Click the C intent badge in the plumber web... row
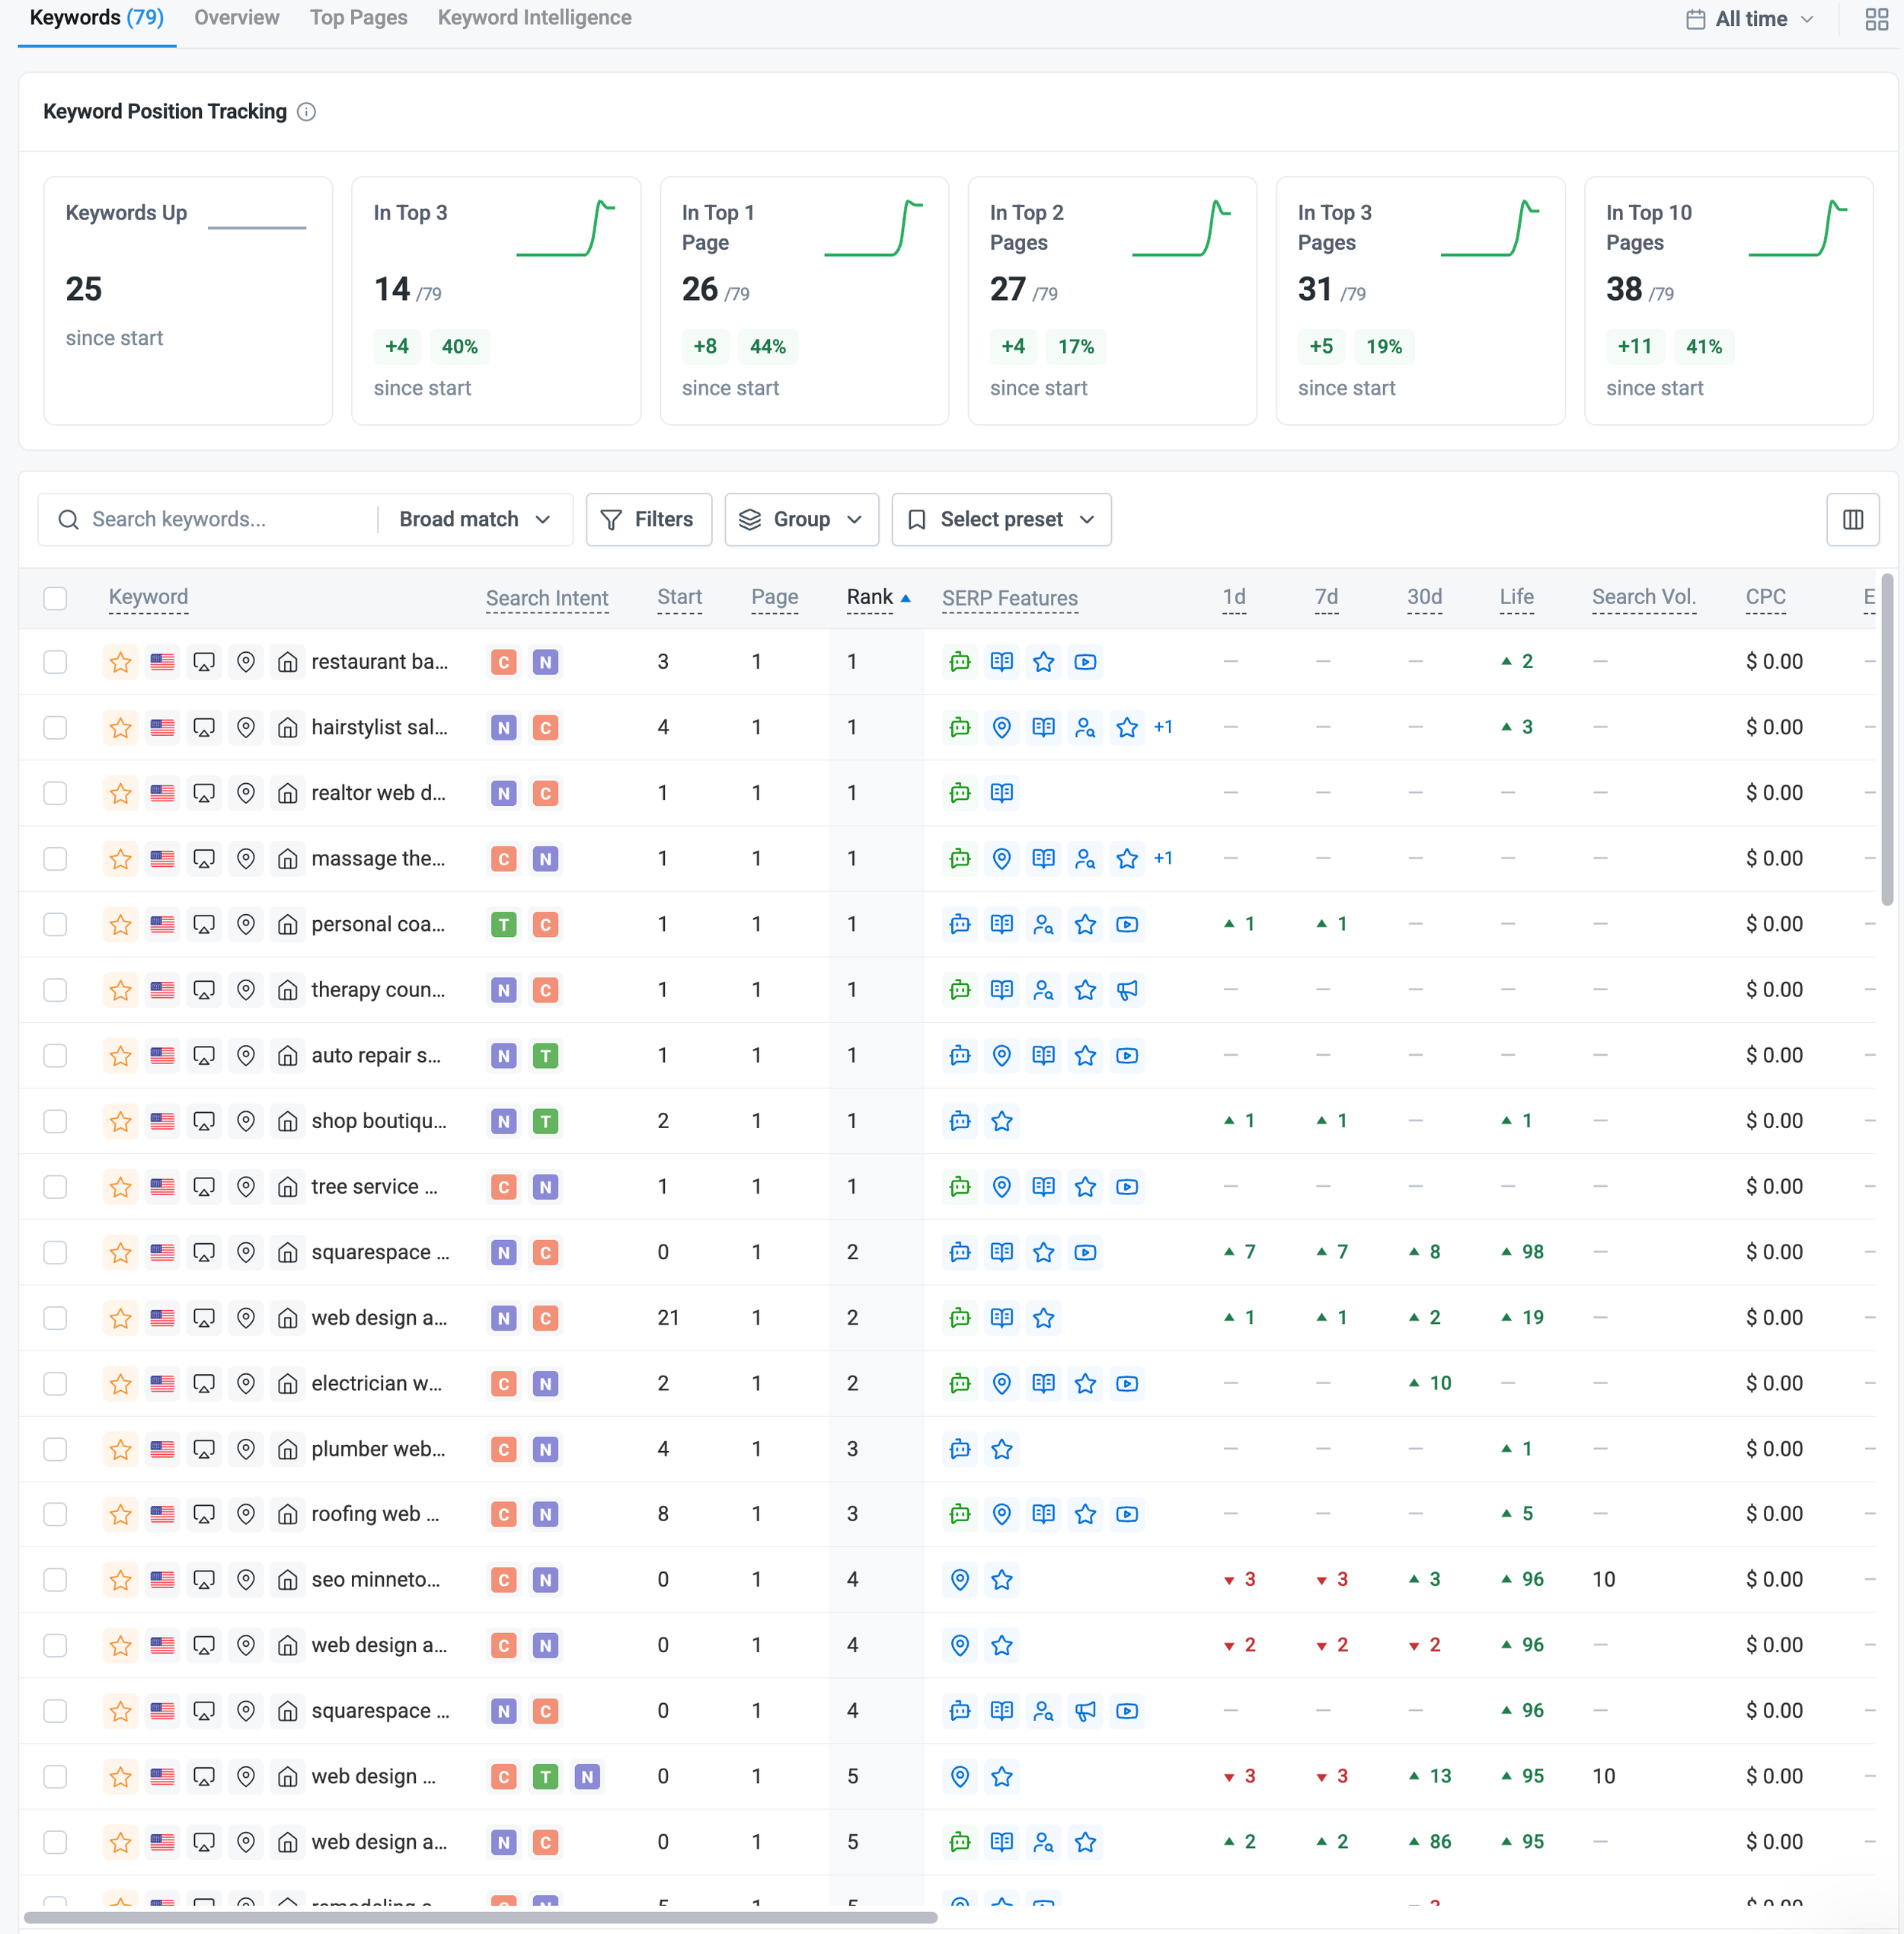The height and width of the screenshot is (1934, 1904). [x=504, y=1449]
